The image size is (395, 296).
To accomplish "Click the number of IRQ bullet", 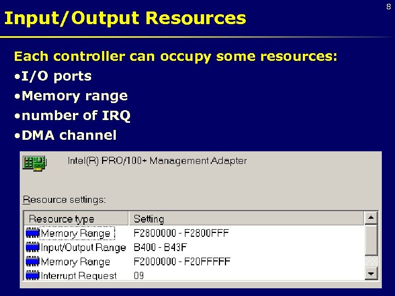I will [x=72, y=116].
